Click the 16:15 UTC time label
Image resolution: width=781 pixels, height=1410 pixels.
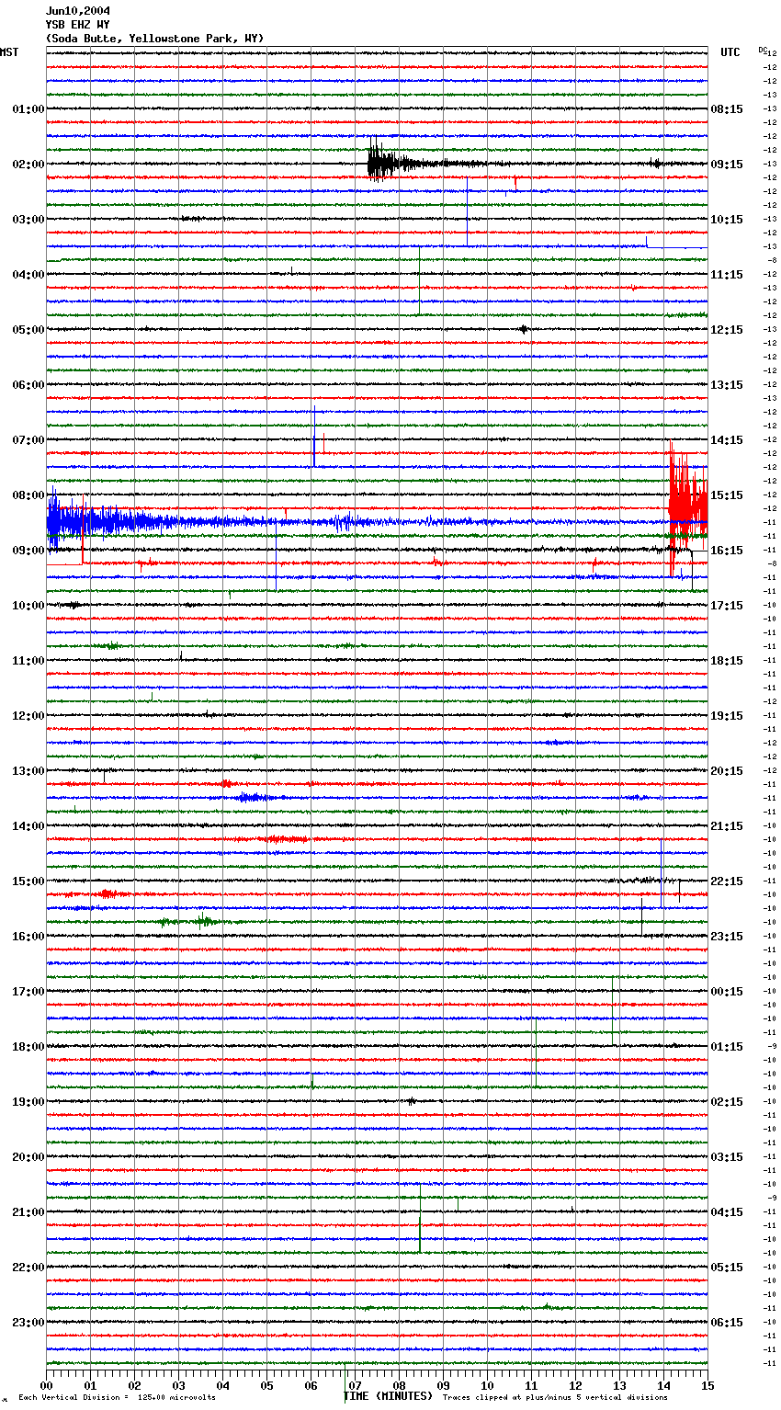click(727, 551)
